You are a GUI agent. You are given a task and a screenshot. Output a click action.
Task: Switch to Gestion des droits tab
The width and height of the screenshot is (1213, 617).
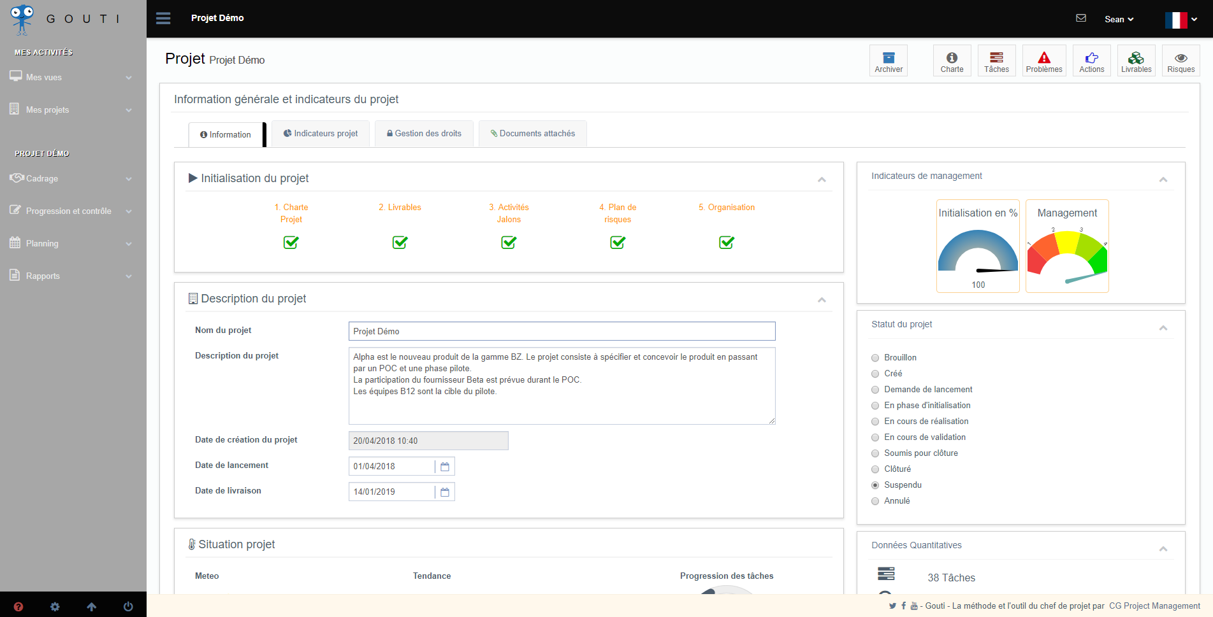coord(424,134)
